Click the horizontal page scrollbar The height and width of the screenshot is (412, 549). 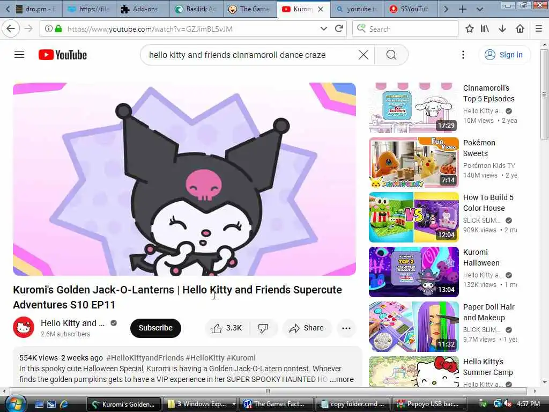pos(268,391)
